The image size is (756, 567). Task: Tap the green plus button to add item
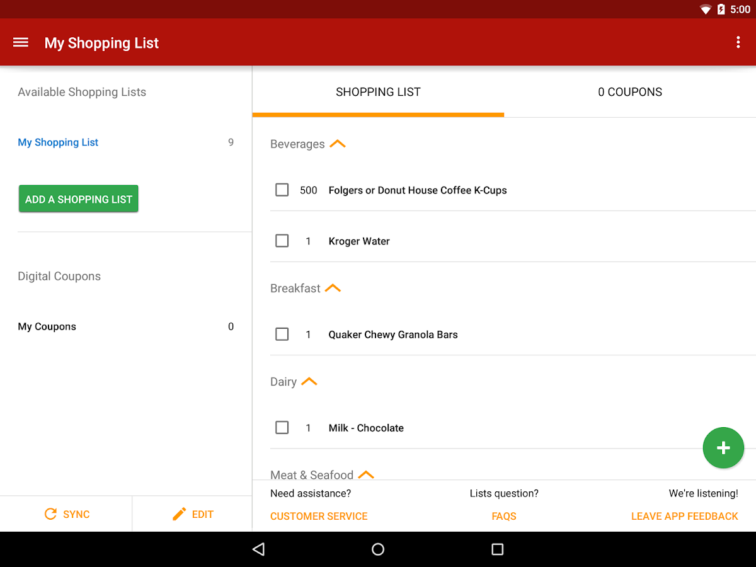point(723,448)
